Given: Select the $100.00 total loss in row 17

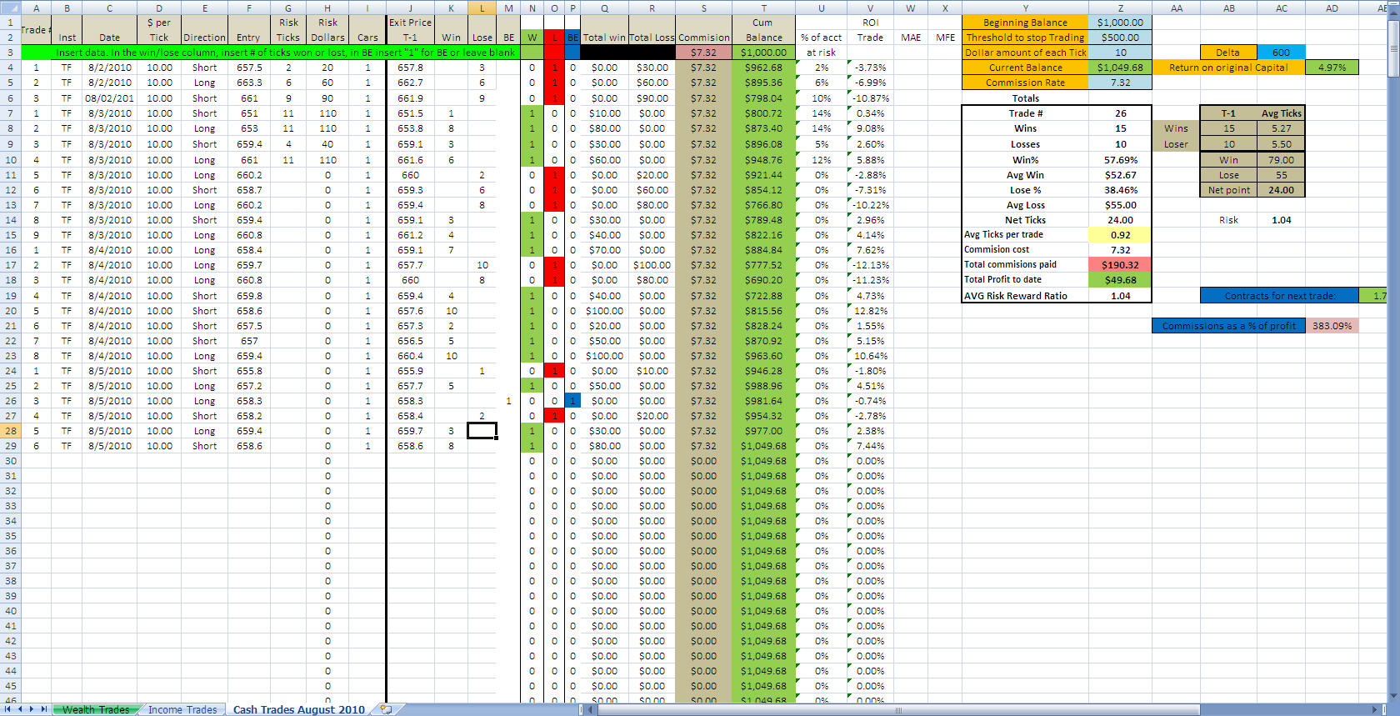Looking at the screenshot, I should point(652,265).
